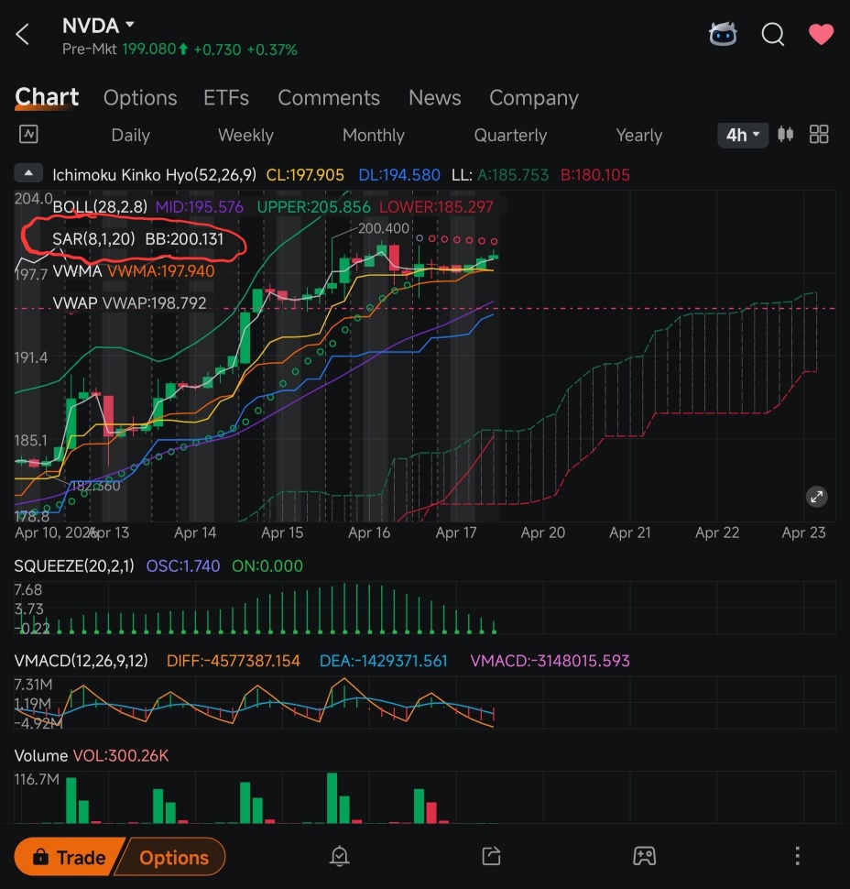850x889 pixels.
Task: Switch to the News tab
Action: click(x=435, y=98)
